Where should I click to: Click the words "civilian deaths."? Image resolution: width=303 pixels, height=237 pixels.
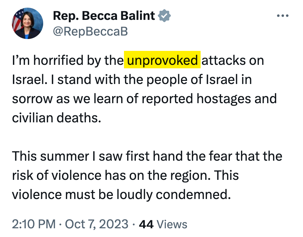tap(56, 118)
